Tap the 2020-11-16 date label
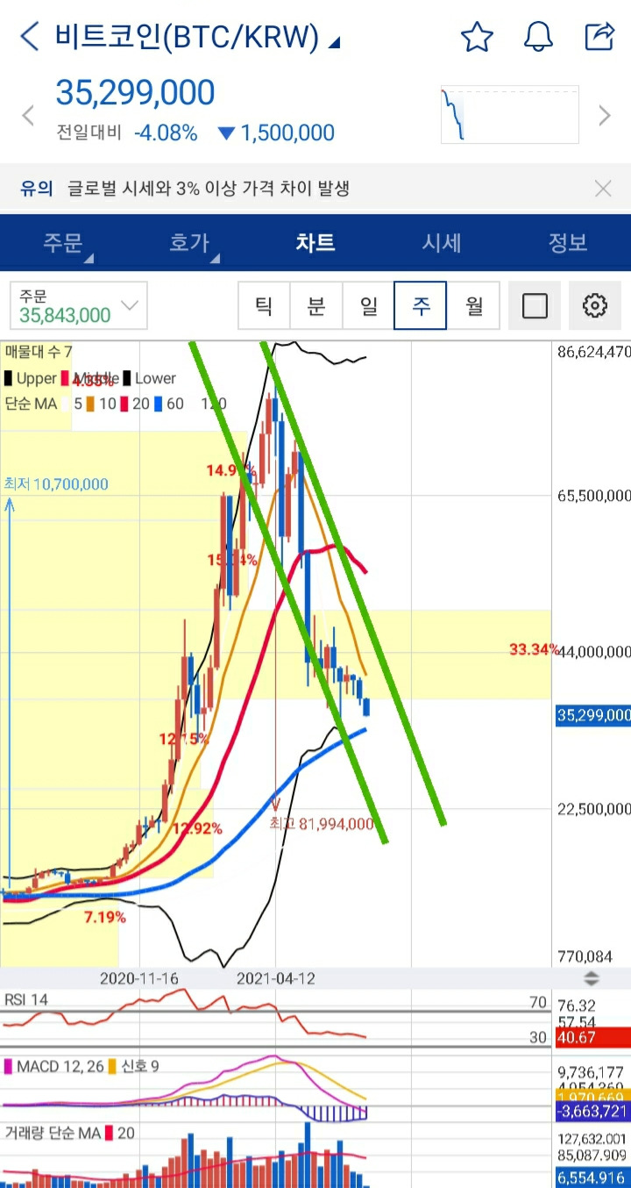The width and height of the screenshot is (631, 1188). tap(139, 977)
